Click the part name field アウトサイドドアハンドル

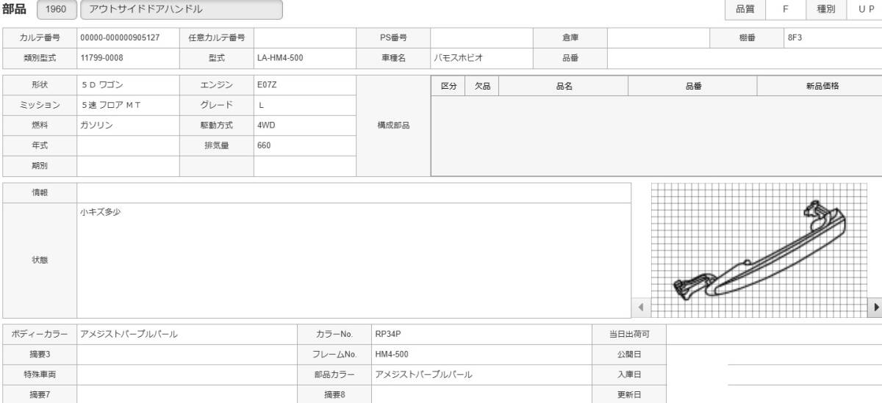click(181, 10)
